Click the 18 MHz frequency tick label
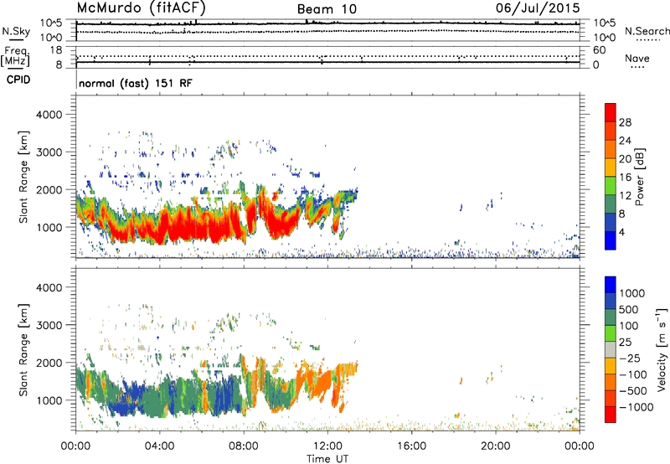Image resolution: width=670 pixels, height=464 pixels. click(x=55, y=50)
